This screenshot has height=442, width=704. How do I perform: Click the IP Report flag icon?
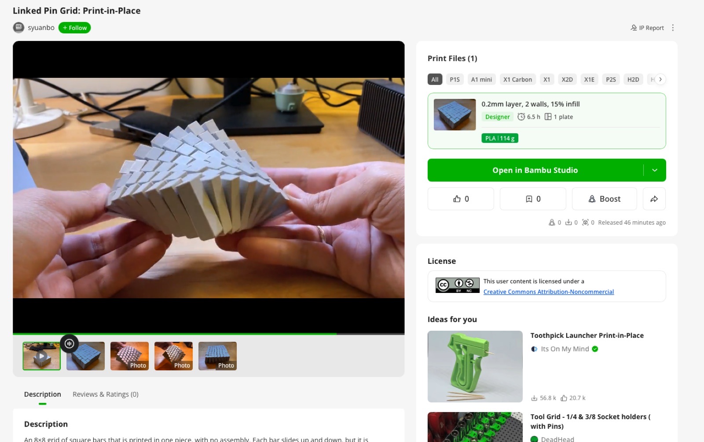634,28
